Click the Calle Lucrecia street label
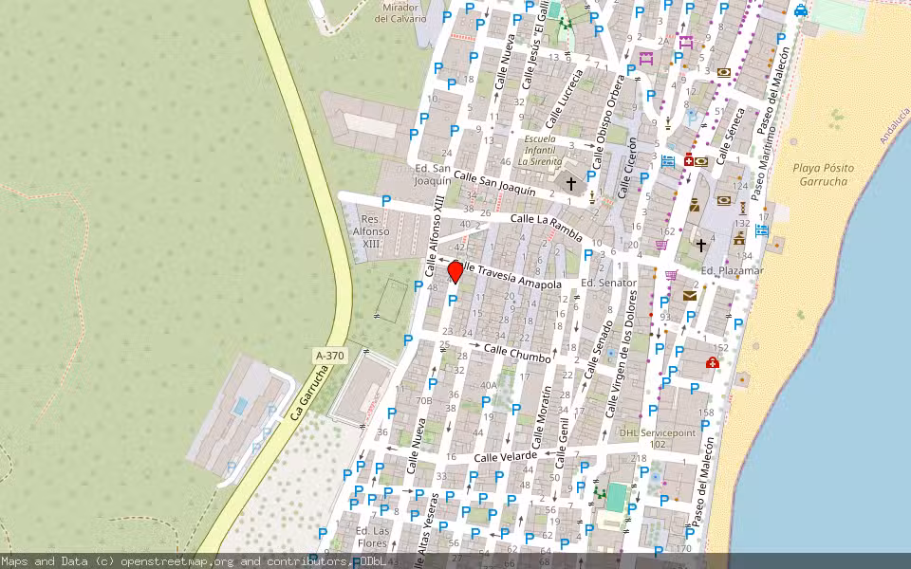The image size is (911, 569). (x=564, y=99)
